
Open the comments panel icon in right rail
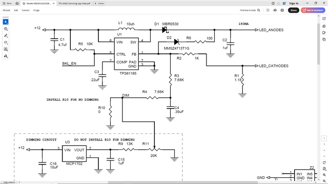point(324,26)
